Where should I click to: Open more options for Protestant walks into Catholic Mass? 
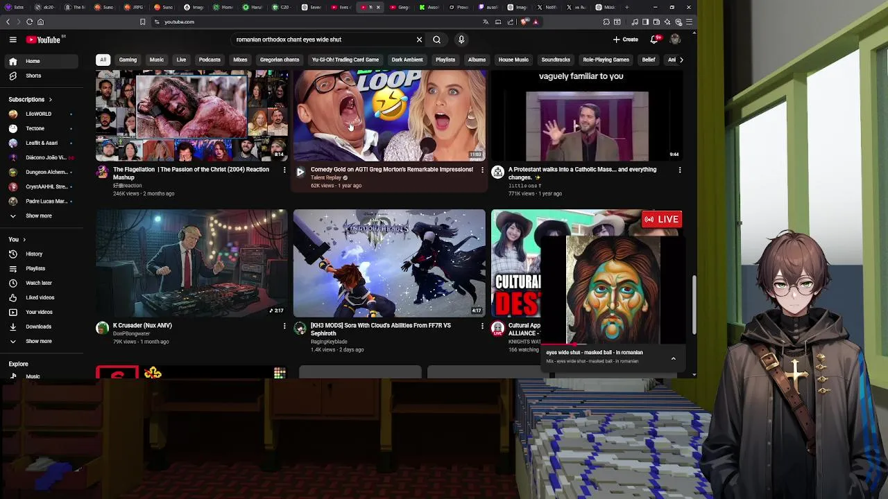click(680, 170)
